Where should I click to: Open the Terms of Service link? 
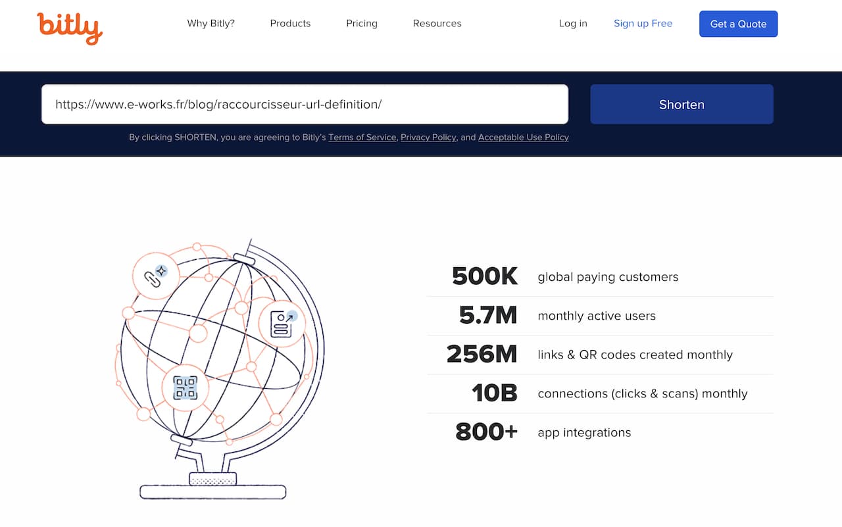coord(362,138)
